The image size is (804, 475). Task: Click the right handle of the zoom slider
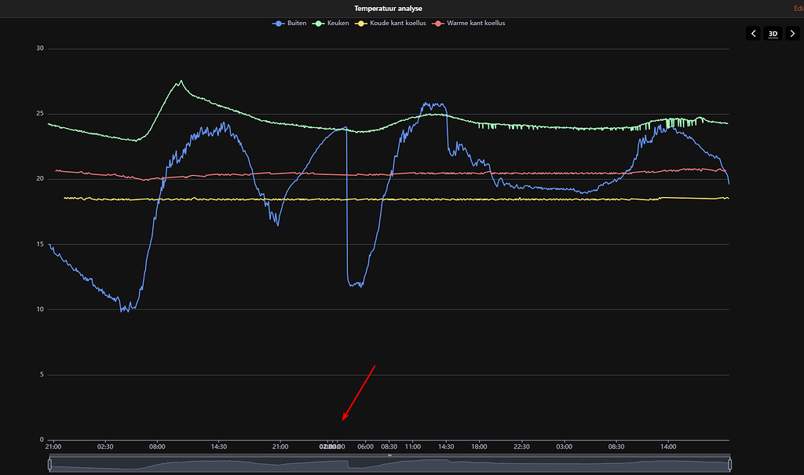point(729,465)
